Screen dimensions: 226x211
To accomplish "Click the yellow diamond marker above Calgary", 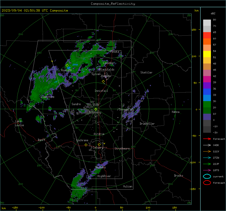I will click(99, 145).
